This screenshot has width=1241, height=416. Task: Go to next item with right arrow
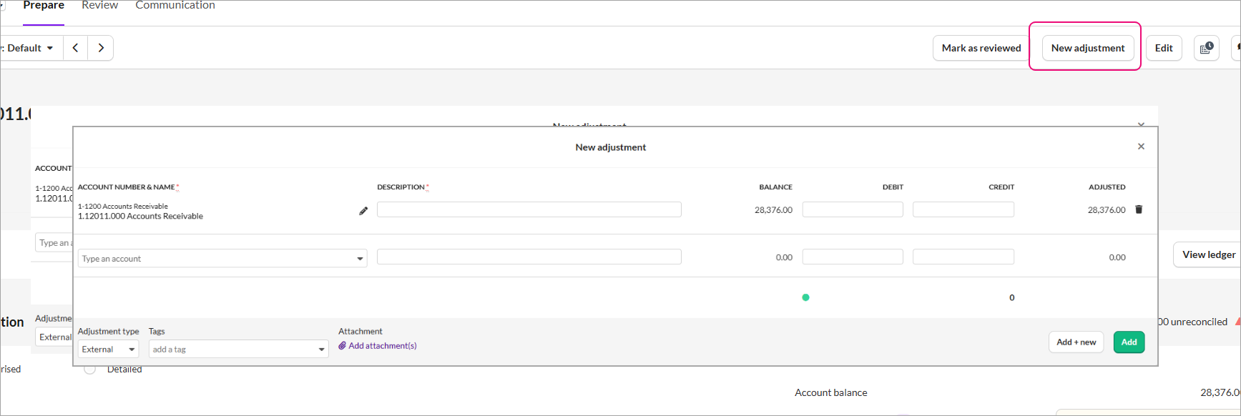point(101,48)
